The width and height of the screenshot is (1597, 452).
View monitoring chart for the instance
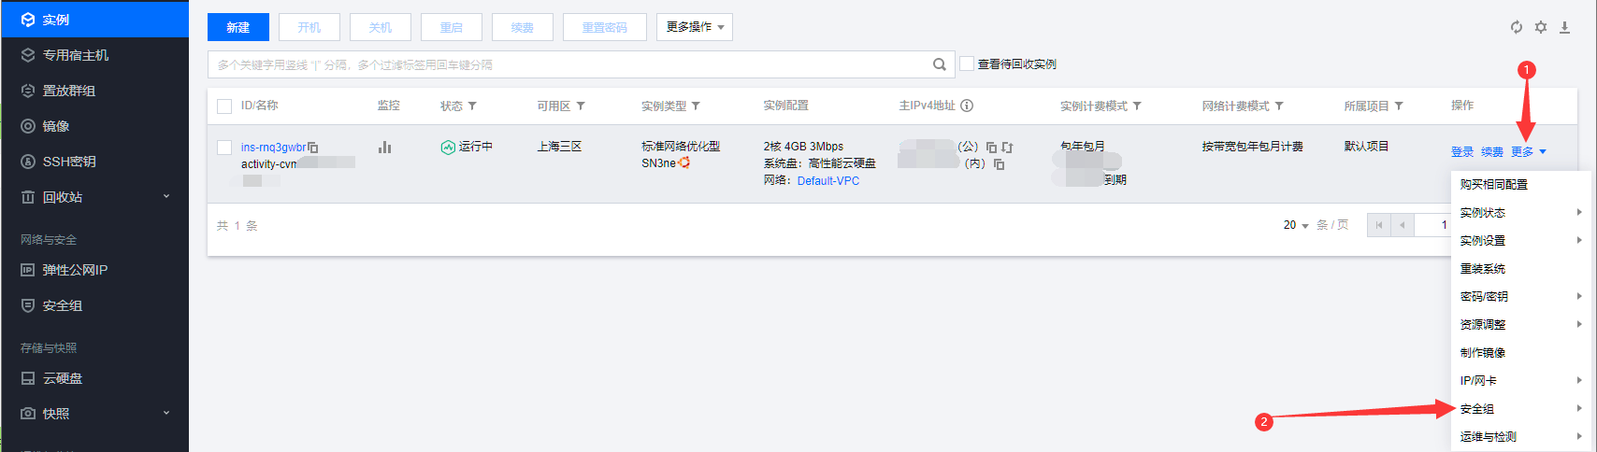(384, 147)
